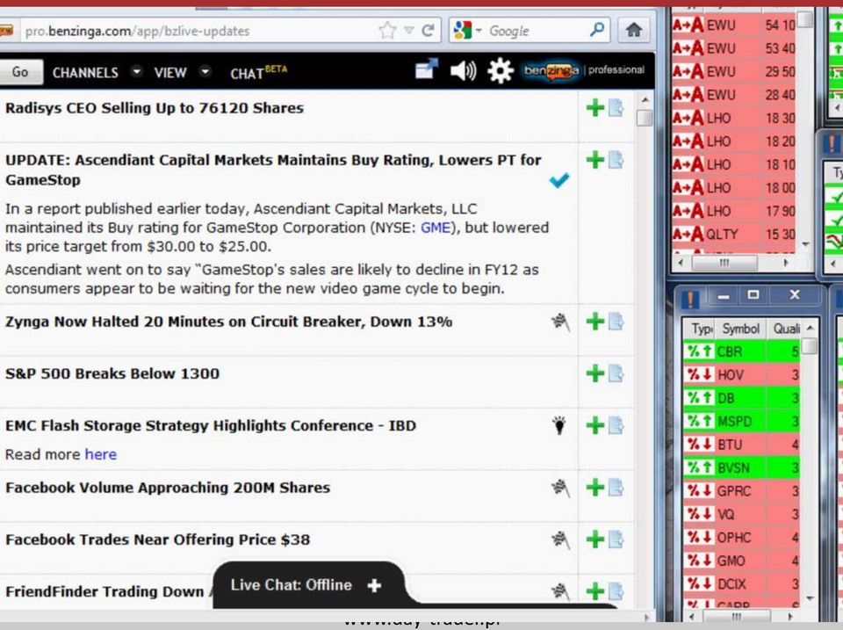Click the search magnifier in Google box
The image size is (843, 630).
[597, 30]
